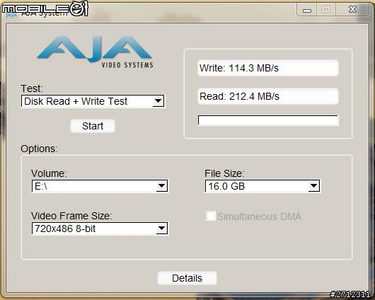Expand the Volume drive selector
The width and height of the screenshot is (375, 300).
coord(100,186)
